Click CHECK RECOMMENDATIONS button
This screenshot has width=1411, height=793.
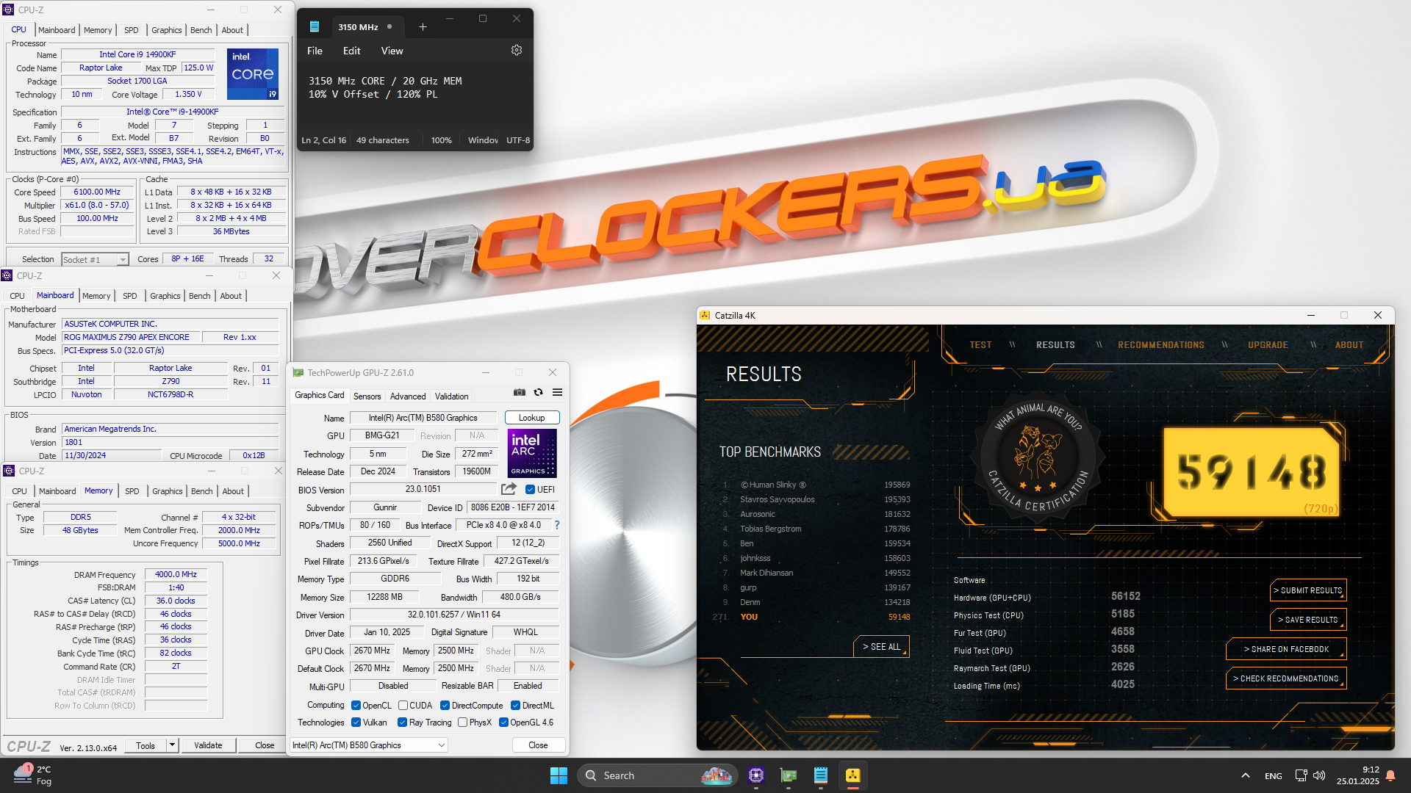pos(1286,678)
